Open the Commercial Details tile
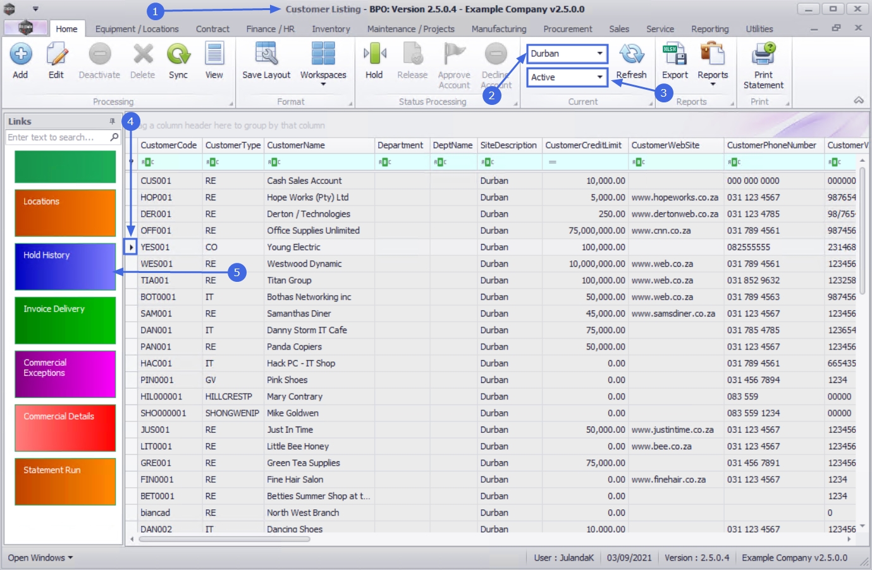 click(x=65, y=428)
